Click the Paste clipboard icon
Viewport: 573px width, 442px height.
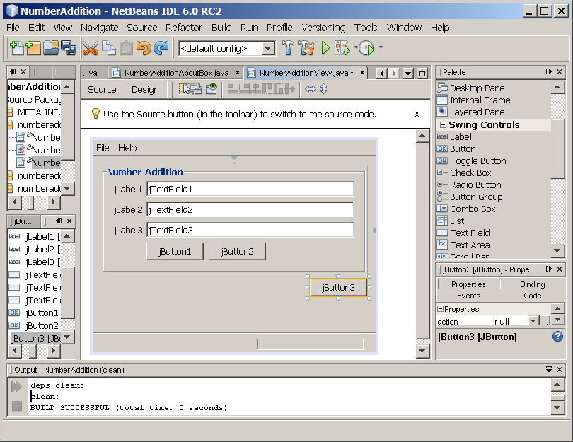pos(126,48)
